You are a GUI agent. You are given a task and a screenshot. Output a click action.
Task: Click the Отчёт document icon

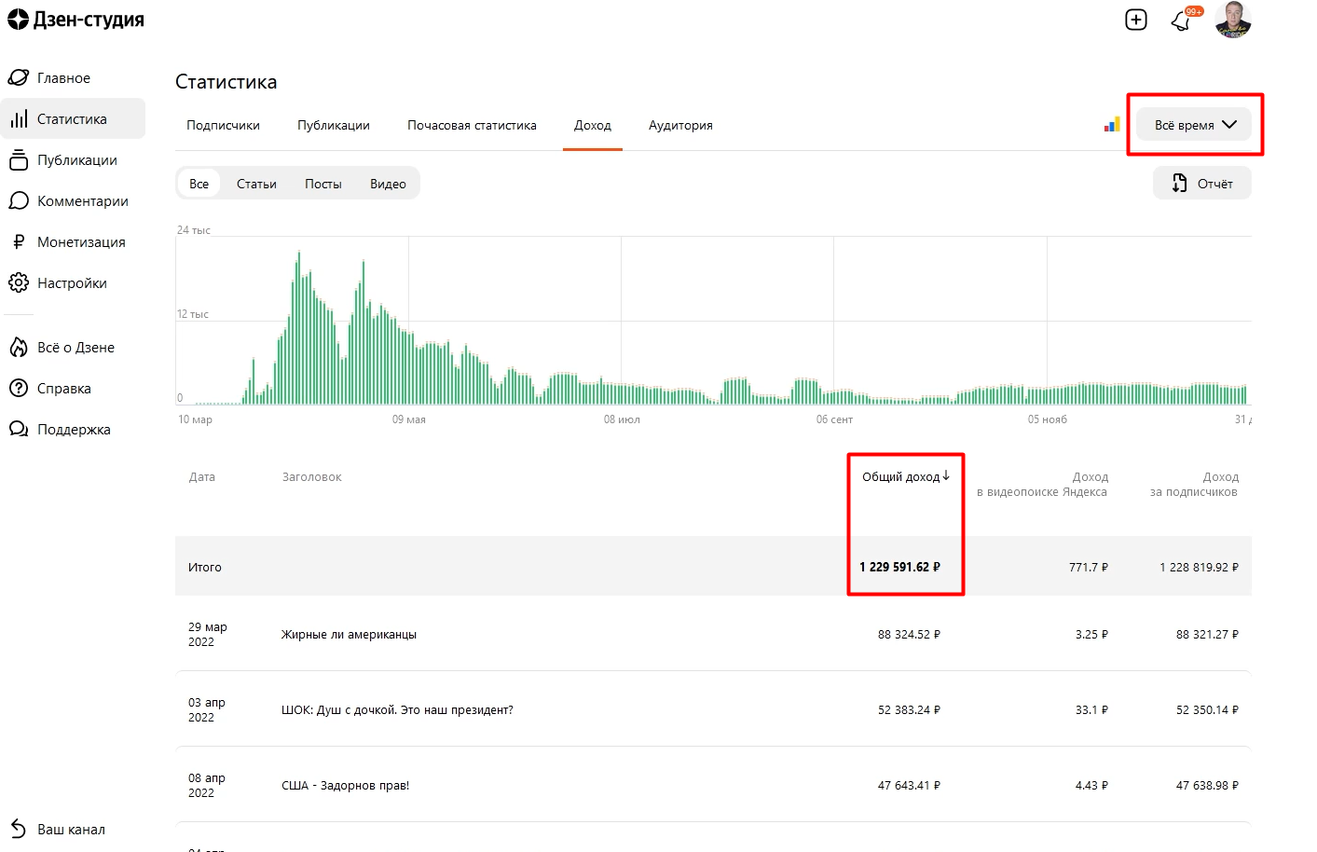[1179, 183]
